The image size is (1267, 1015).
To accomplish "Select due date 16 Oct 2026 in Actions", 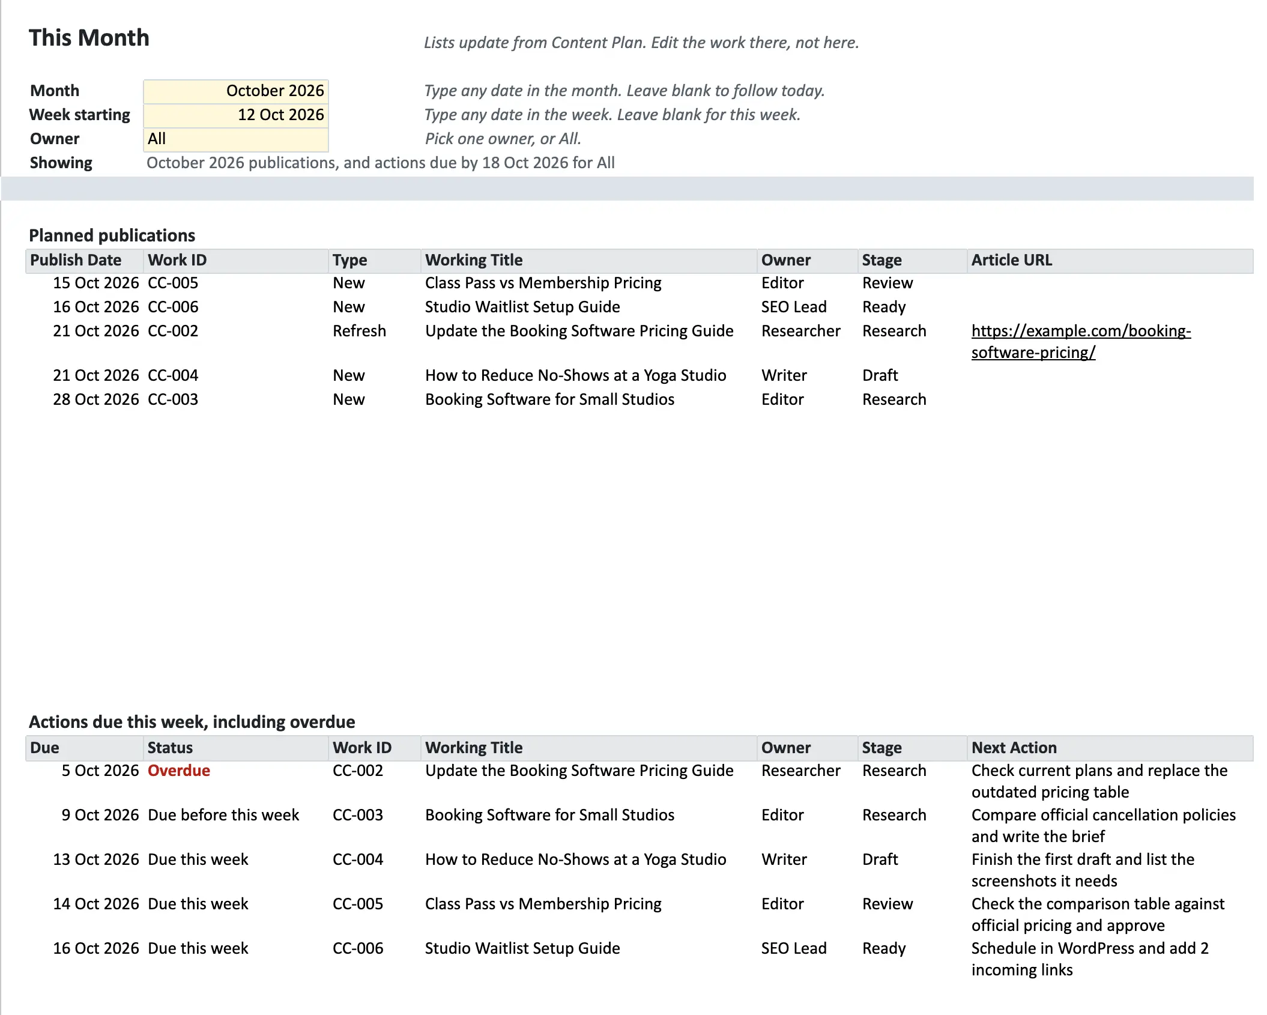I will tap(95, 948).
